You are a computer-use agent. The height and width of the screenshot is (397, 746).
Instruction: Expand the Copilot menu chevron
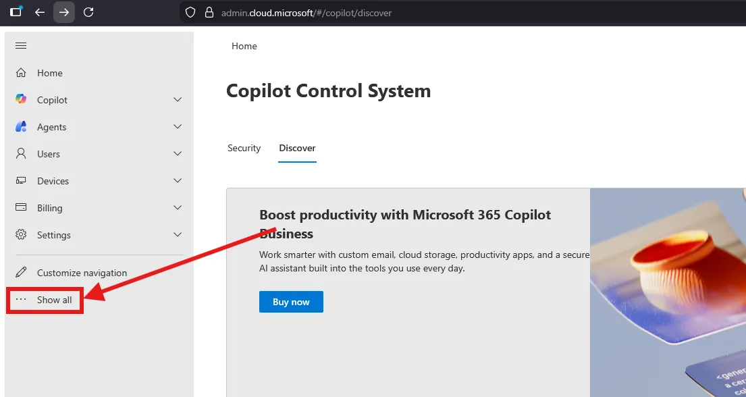coord(178,99)
